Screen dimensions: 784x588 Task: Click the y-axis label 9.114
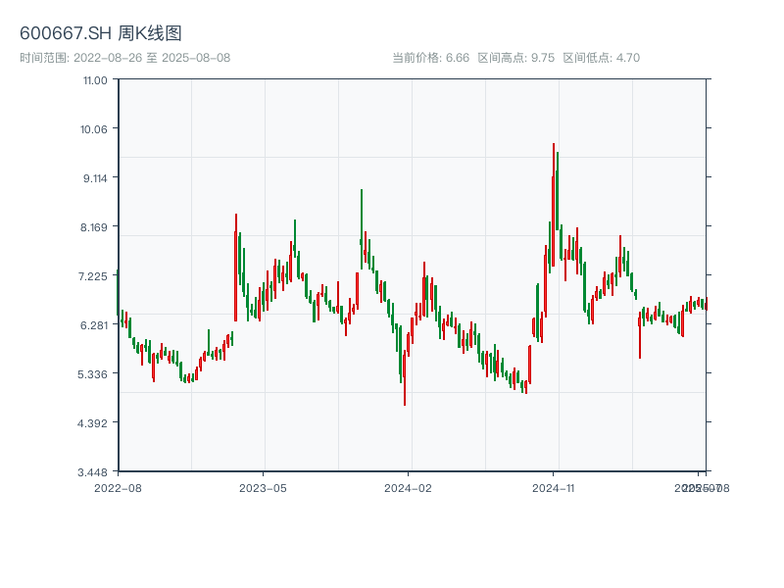(x=95, y=178)
